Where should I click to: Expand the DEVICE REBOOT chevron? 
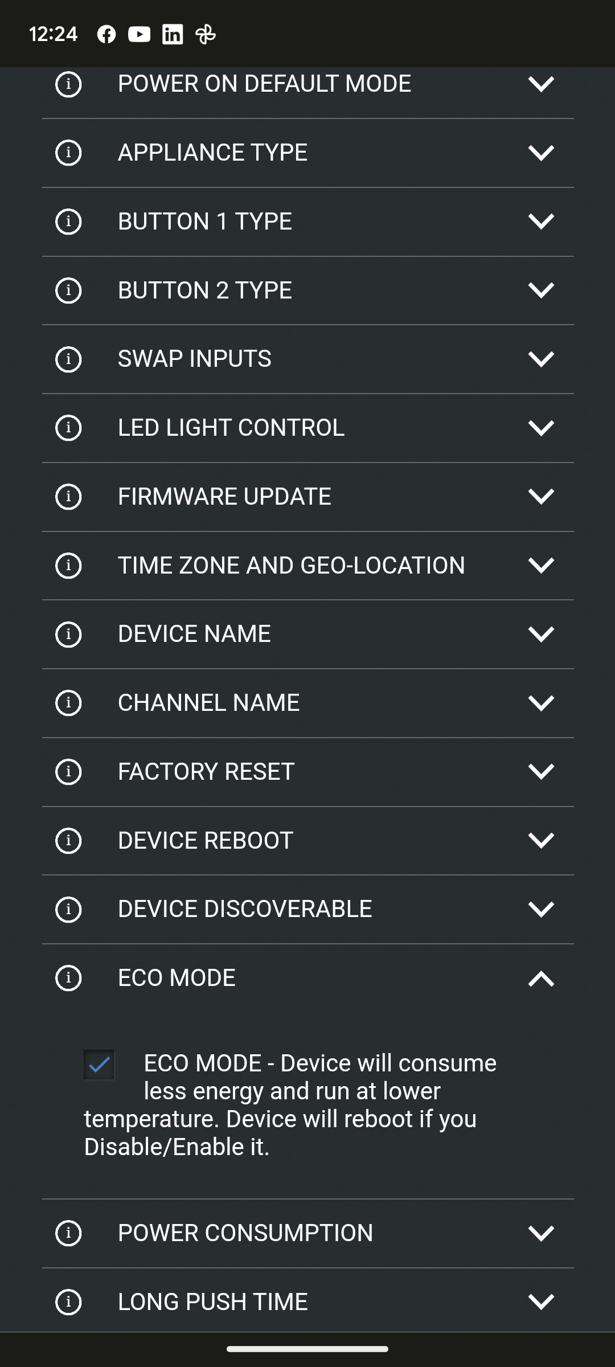pos(541,841)
